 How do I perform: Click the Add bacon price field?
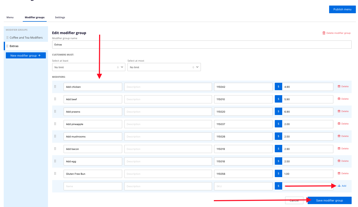tap(307, 149)
